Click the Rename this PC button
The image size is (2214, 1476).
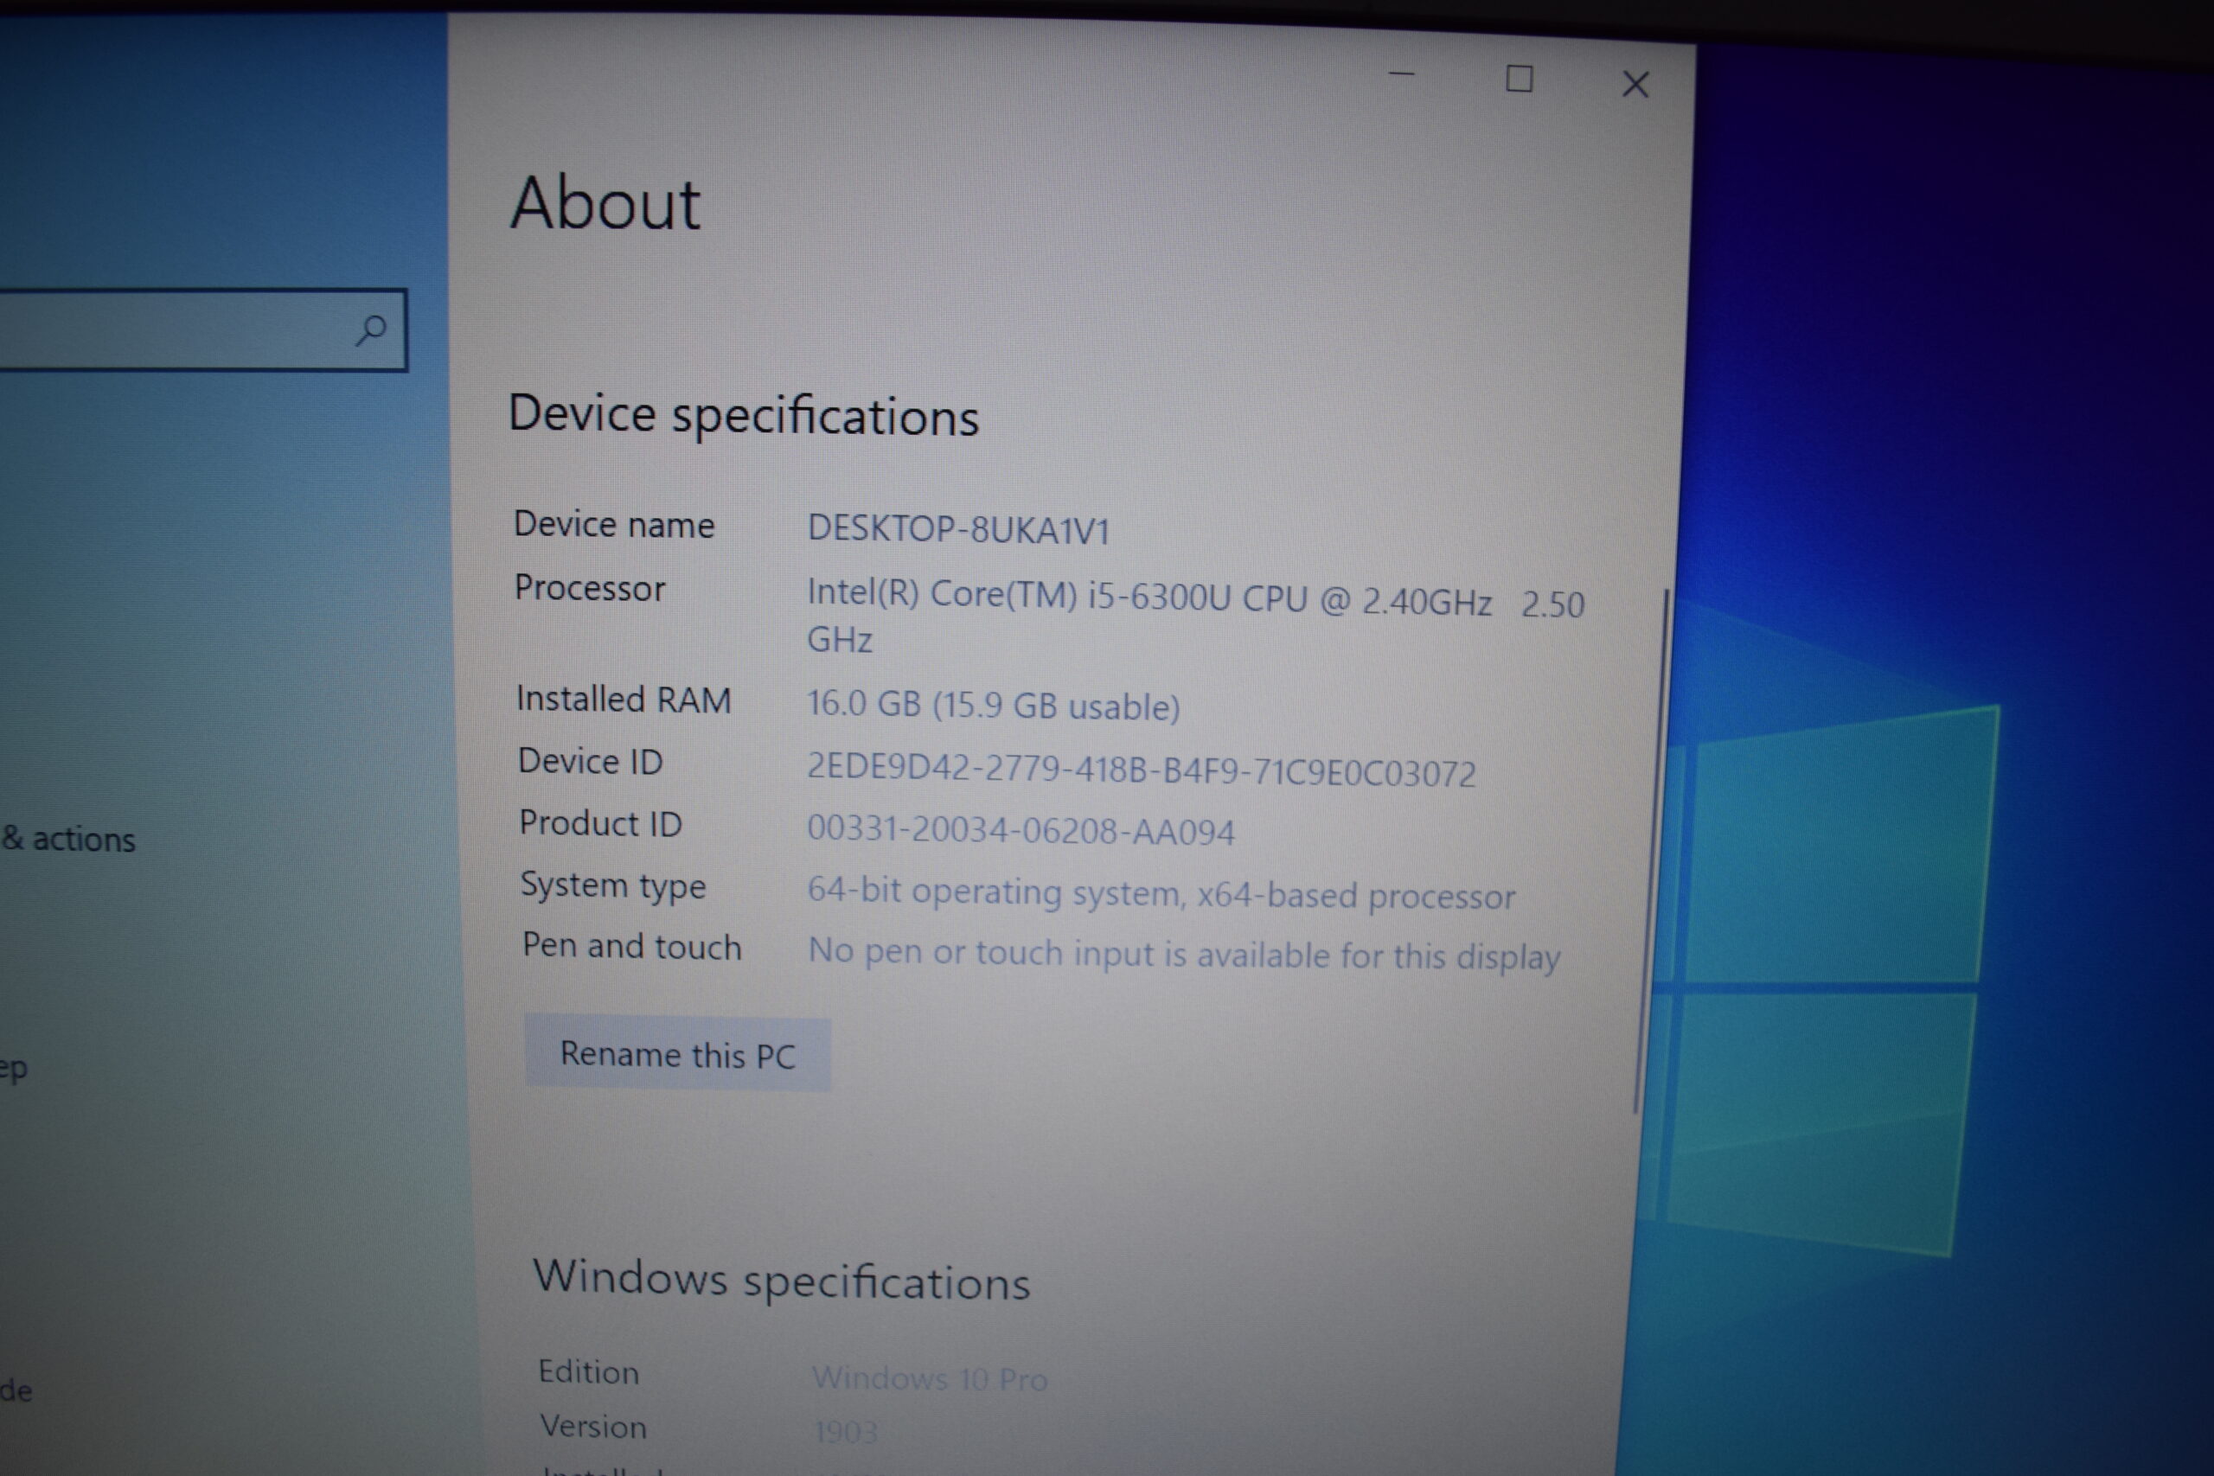pyautogui.click(x=678, y=1054)
